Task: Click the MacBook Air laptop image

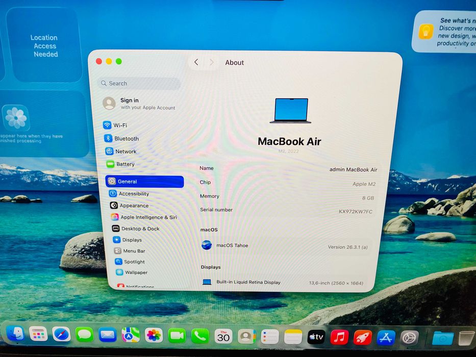Action: pyautogui.click(x=290, y=111)
